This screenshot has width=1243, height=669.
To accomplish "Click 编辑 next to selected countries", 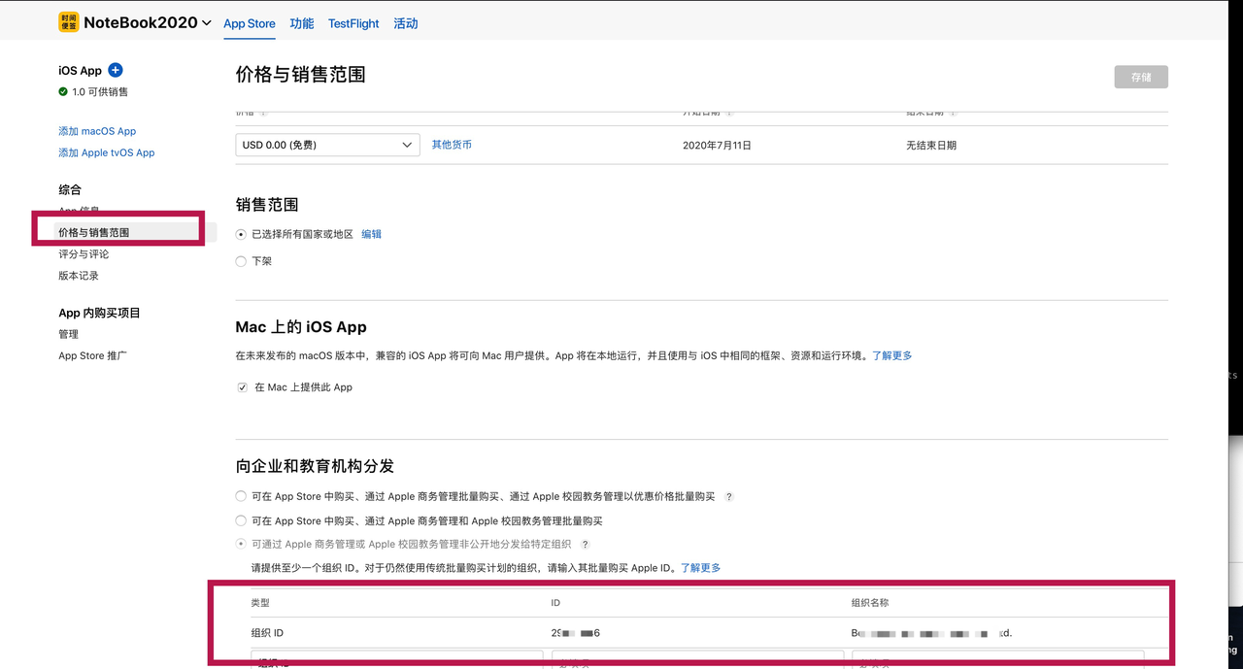I will [372, 234].
